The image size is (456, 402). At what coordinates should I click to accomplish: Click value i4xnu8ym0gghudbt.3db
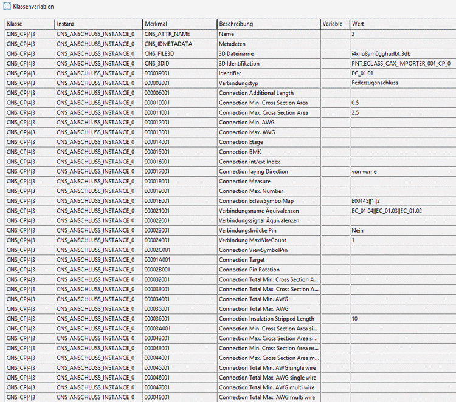381,53
